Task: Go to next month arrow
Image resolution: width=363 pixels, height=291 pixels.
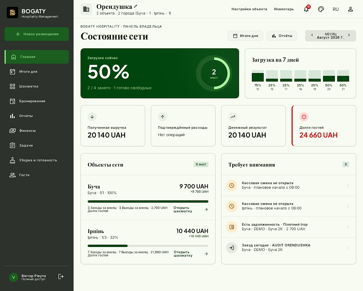Action: click(349, 35)
